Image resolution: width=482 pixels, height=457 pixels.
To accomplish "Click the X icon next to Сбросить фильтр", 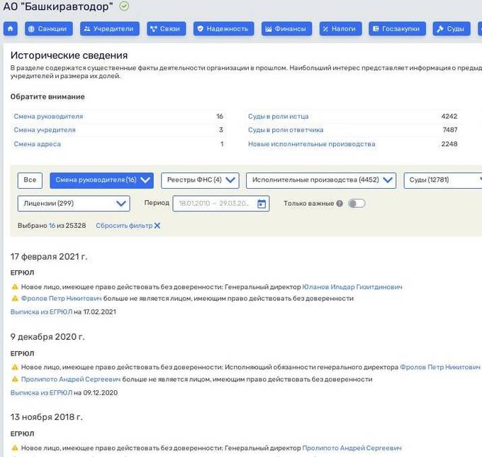I will 157,226.
